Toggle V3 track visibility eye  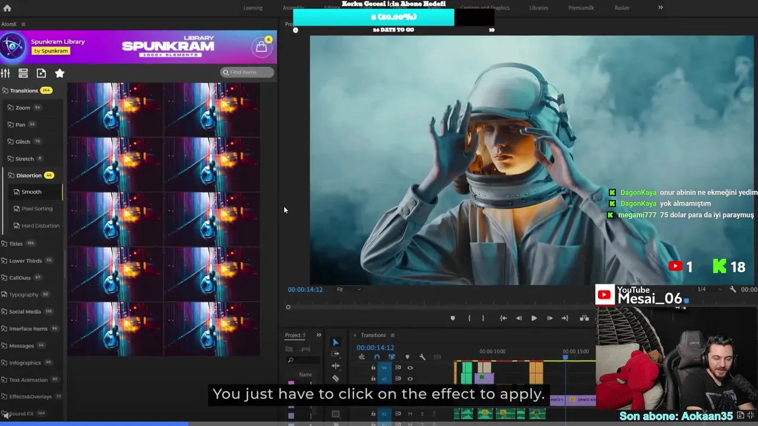point(410,379)
